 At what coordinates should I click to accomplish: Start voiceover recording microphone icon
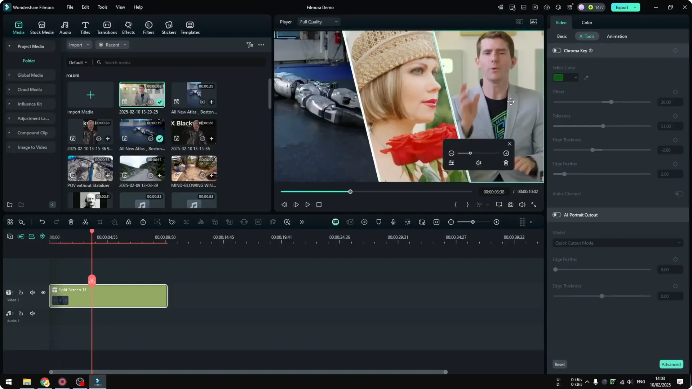pyautogui.click(x=393, y=222)
